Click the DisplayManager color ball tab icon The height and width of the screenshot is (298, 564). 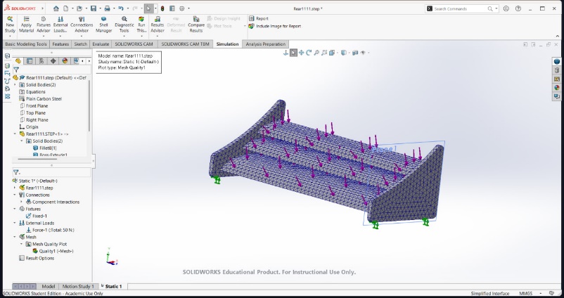pyautogui.click(x=65, y=60)
